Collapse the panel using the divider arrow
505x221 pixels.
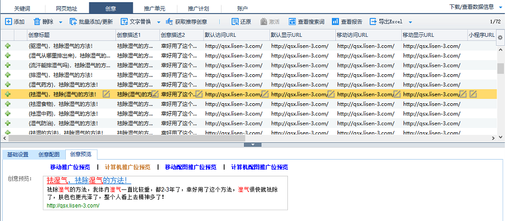[x=252, y=145]
